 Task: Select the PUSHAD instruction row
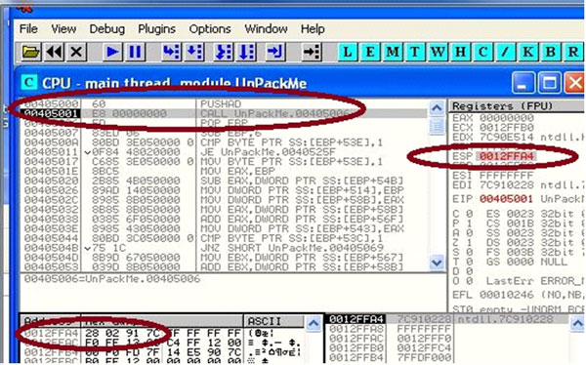coord(224,103)
